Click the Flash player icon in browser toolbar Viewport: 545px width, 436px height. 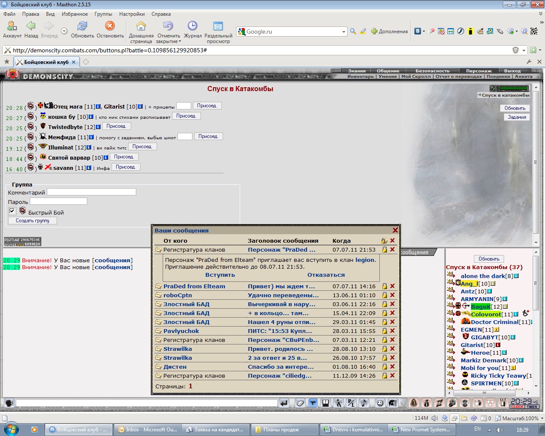click(x=460, y=31)
